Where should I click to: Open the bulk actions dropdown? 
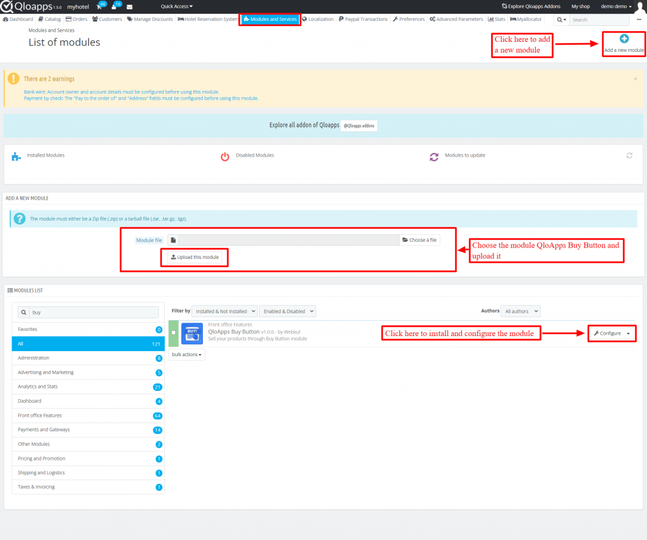pyautogui.click(x=186, y=354)
